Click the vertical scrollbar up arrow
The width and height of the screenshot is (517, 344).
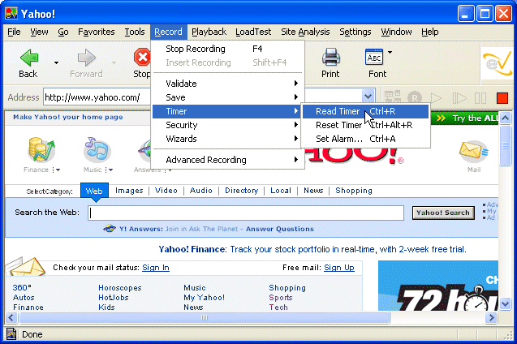(505, 118)
